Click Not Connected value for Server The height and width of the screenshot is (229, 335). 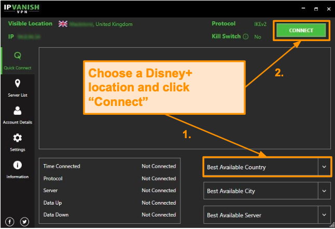pyautogui.click(x=159, y=190)
